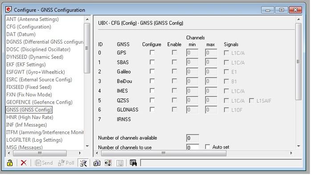
Task: Click the message list scroll down arrow
Action: [87, 146]
